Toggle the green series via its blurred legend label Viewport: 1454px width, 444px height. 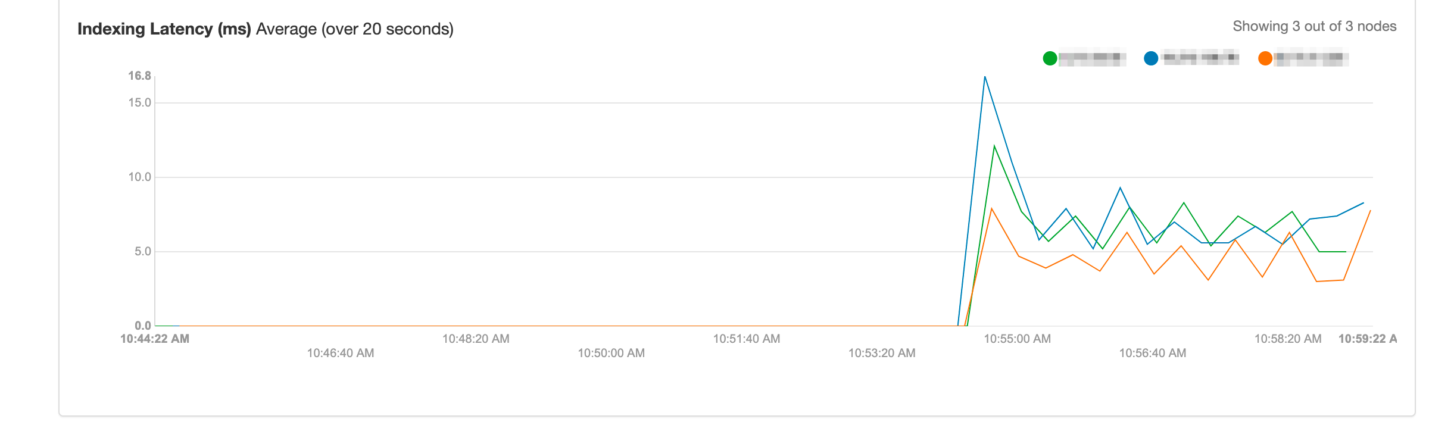(x=1091, y=58)
